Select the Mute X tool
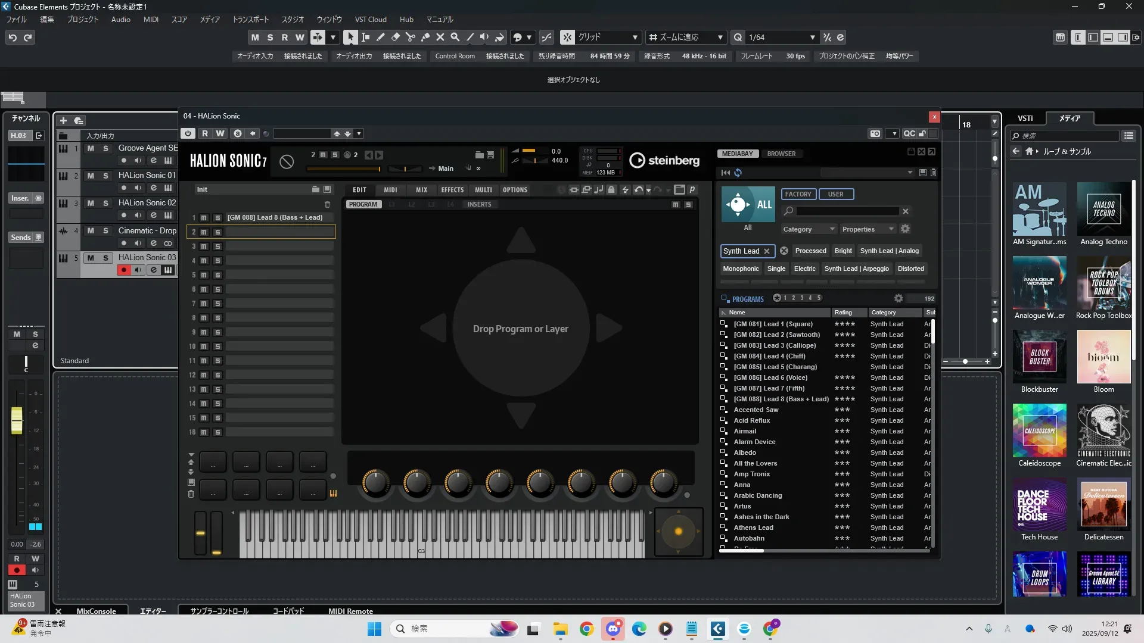Image resolution: width=1144 pixels, height=643 pixels. (440, 37)
